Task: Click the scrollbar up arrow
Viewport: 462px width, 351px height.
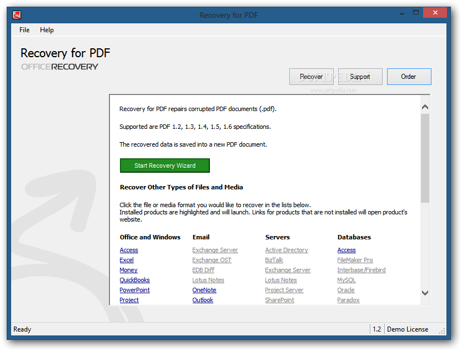Action: pyautogui.click(x=425, y=107)
